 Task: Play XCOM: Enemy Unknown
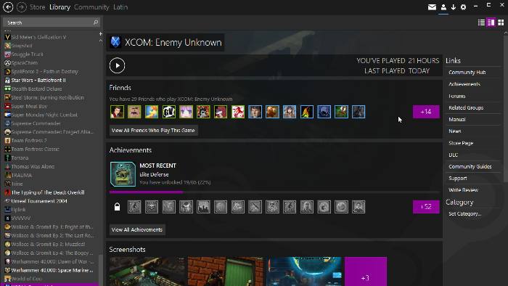[x=117, y=65]
